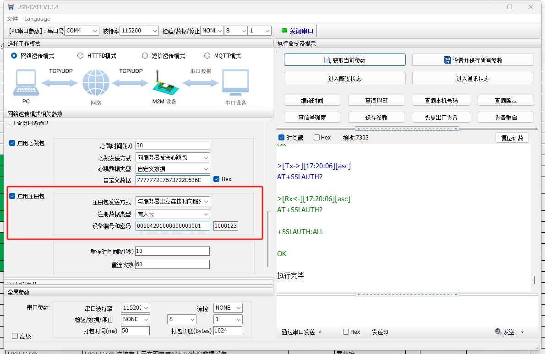The image size is (545, 354).
Task: Click the device restart button
Action: (x=506, y=118)
